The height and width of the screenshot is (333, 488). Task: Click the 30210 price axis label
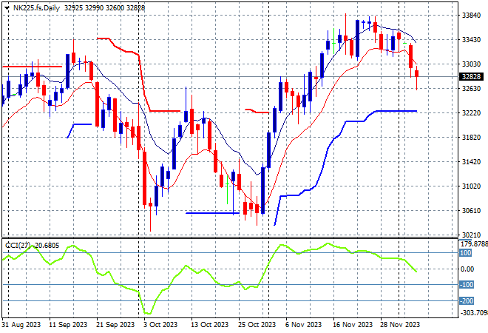472,235
